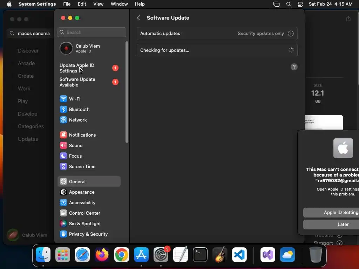Launch Google Chrome from the Dock
The height and width of the screenshot is (269, 359).
(122, 255)
